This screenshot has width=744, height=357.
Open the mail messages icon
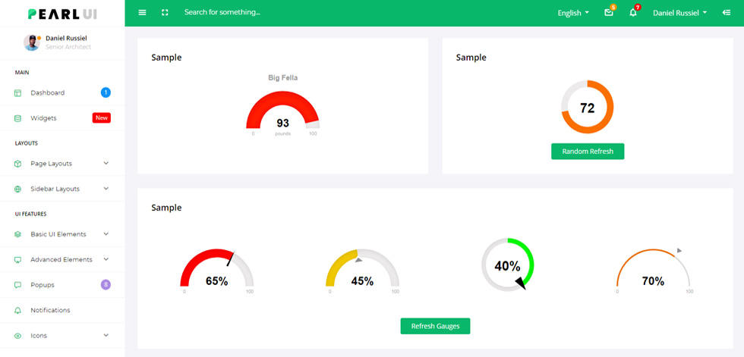(x=609, y=13)
